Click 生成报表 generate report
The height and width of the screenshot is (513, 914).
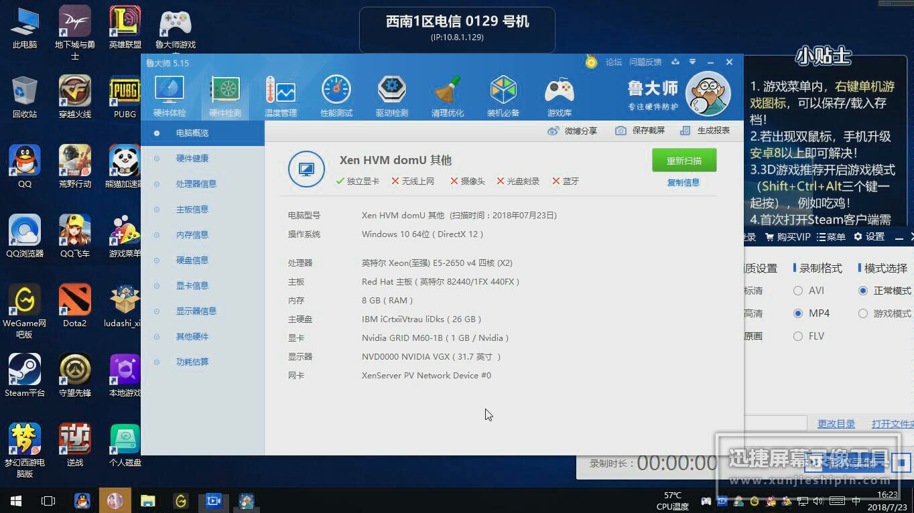pyautogui.click(x=705, y=131)
